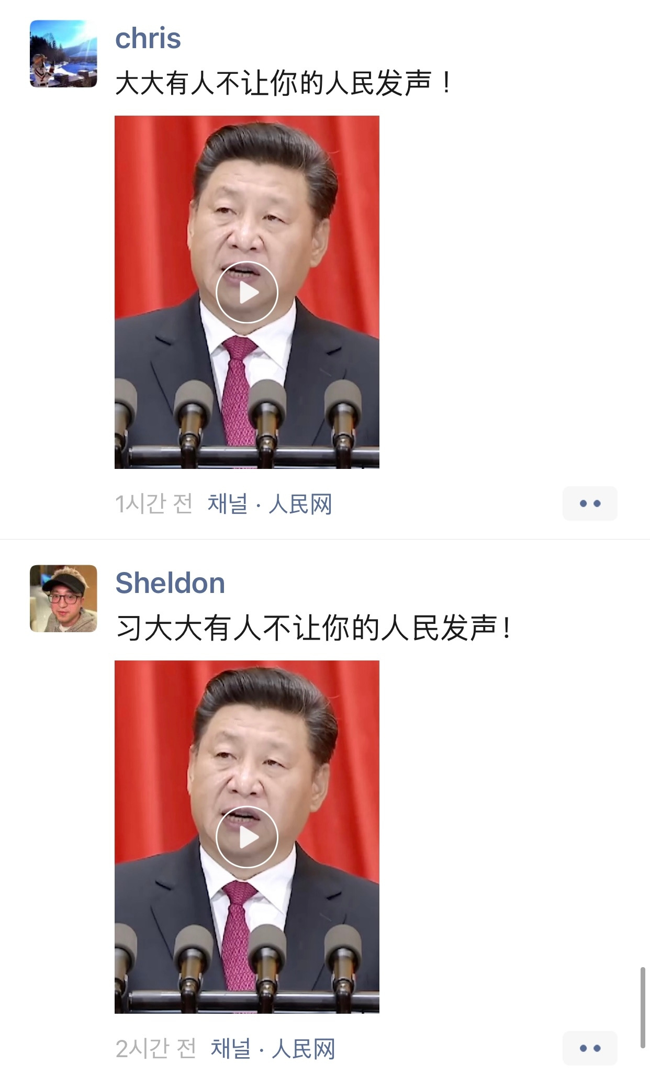This screenshot has height=1076, width=650.
Task: Open chris's snowy landscape profile avatar
Action: pyautogui.click(x=63, y=53)
